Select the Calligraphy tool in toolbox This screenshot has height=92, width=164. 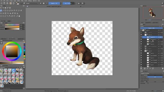click(8, 8)
